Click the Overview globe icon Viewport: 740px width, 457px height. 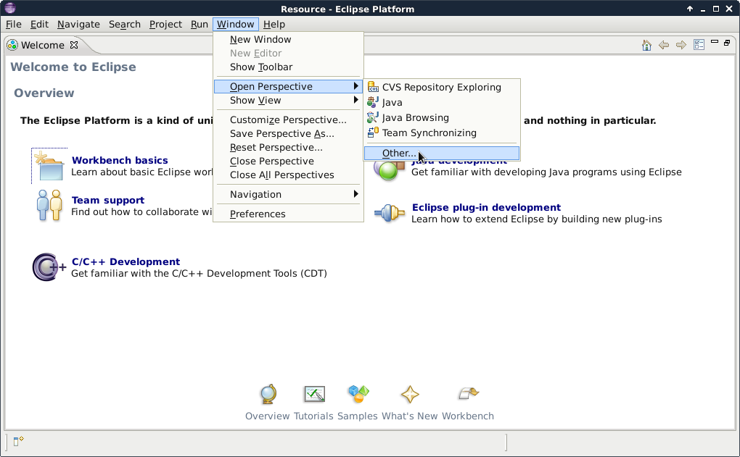point(268,394)
